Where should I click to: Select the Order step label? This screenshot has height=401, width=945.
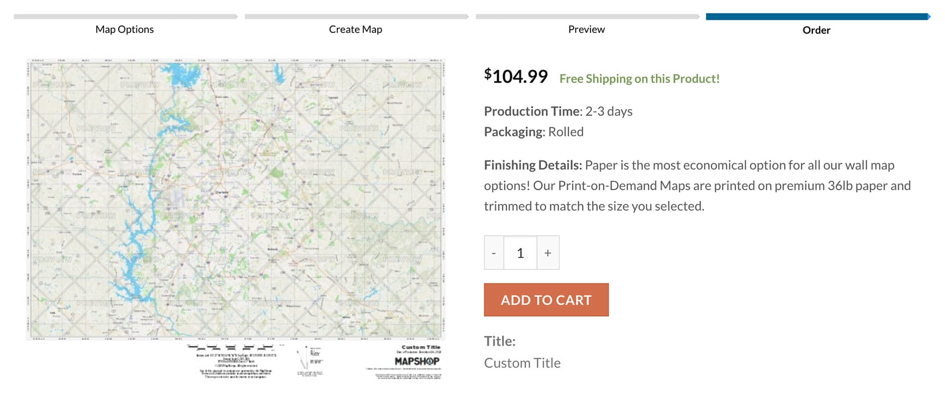(816, 30)
